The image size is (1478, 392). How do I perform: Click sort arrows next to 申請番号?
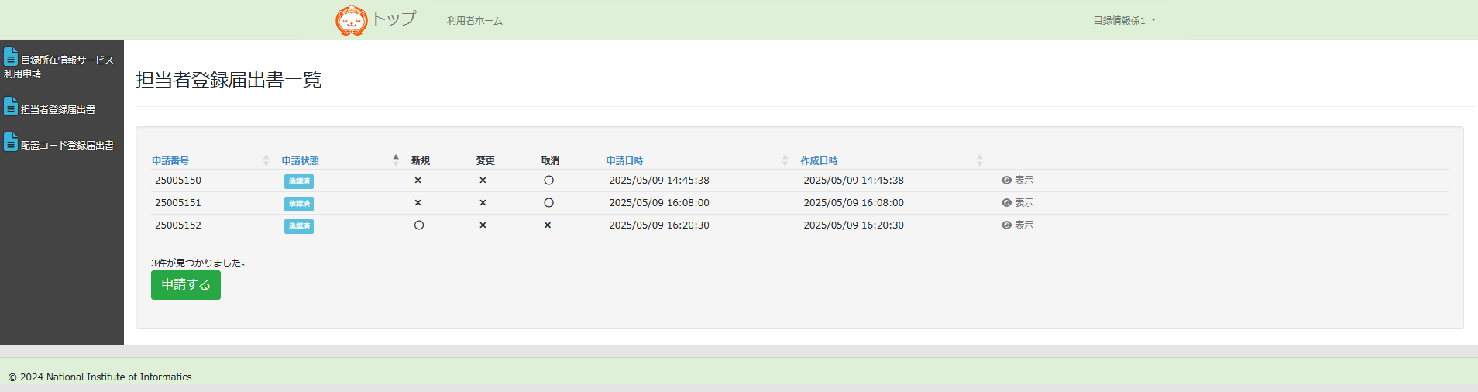[x=266, y=160]
